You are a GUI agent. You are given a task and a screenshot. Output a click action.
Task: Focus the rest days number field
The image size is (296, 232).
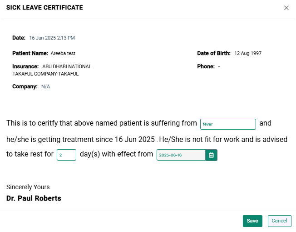tap(66, 155)
